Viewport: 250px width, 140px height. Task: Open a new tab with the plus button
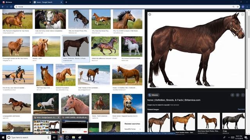pos(66,2)
